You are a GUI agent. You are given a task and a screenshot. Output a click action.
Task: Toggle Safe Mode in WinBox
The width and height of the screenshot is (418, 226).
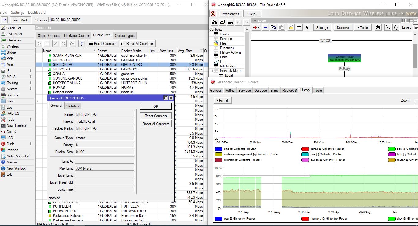coord(21,20)
